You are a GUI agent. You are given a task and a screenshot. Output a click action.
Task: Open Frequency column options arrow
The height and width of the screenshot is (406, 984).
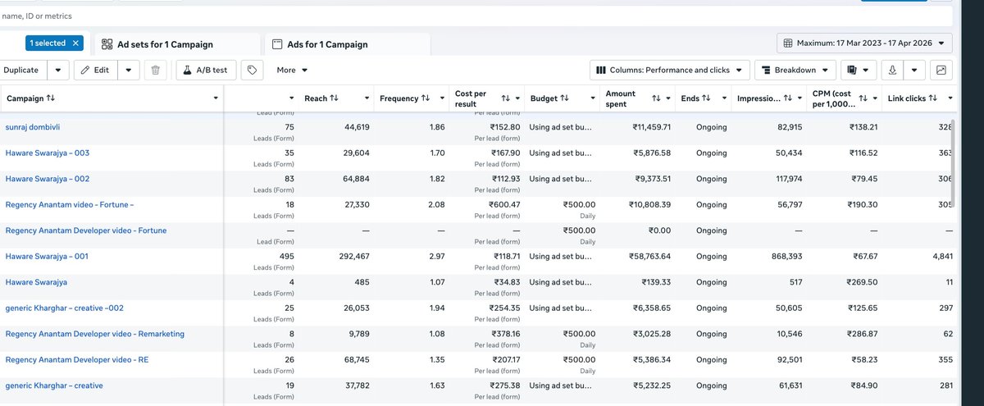pyautogui.click(x=442, y=98)
